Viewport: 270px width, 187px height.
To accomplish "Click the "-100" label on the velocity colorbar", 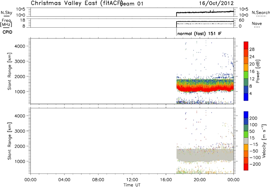I will click(255, 158).
